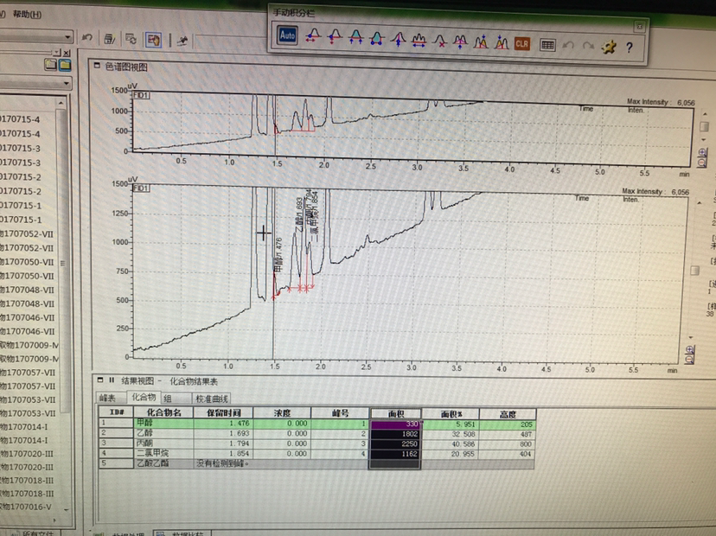This screenshot has height=536, width=716.
Task: Click the 化合物名 column header
Action: point(164,412)
